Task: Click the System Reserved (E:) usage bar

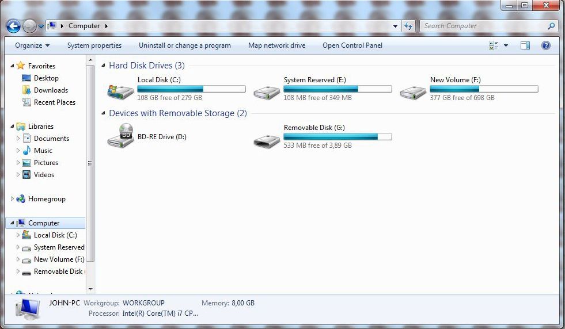Action: point(338,89)
